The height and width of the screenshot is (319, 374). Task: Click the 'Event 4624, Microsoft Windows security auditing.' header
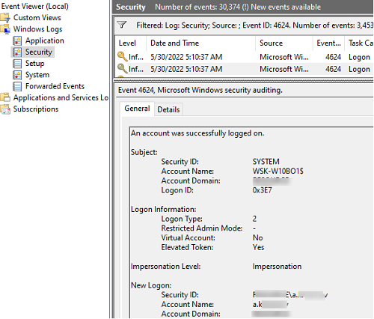pos(200,90)
